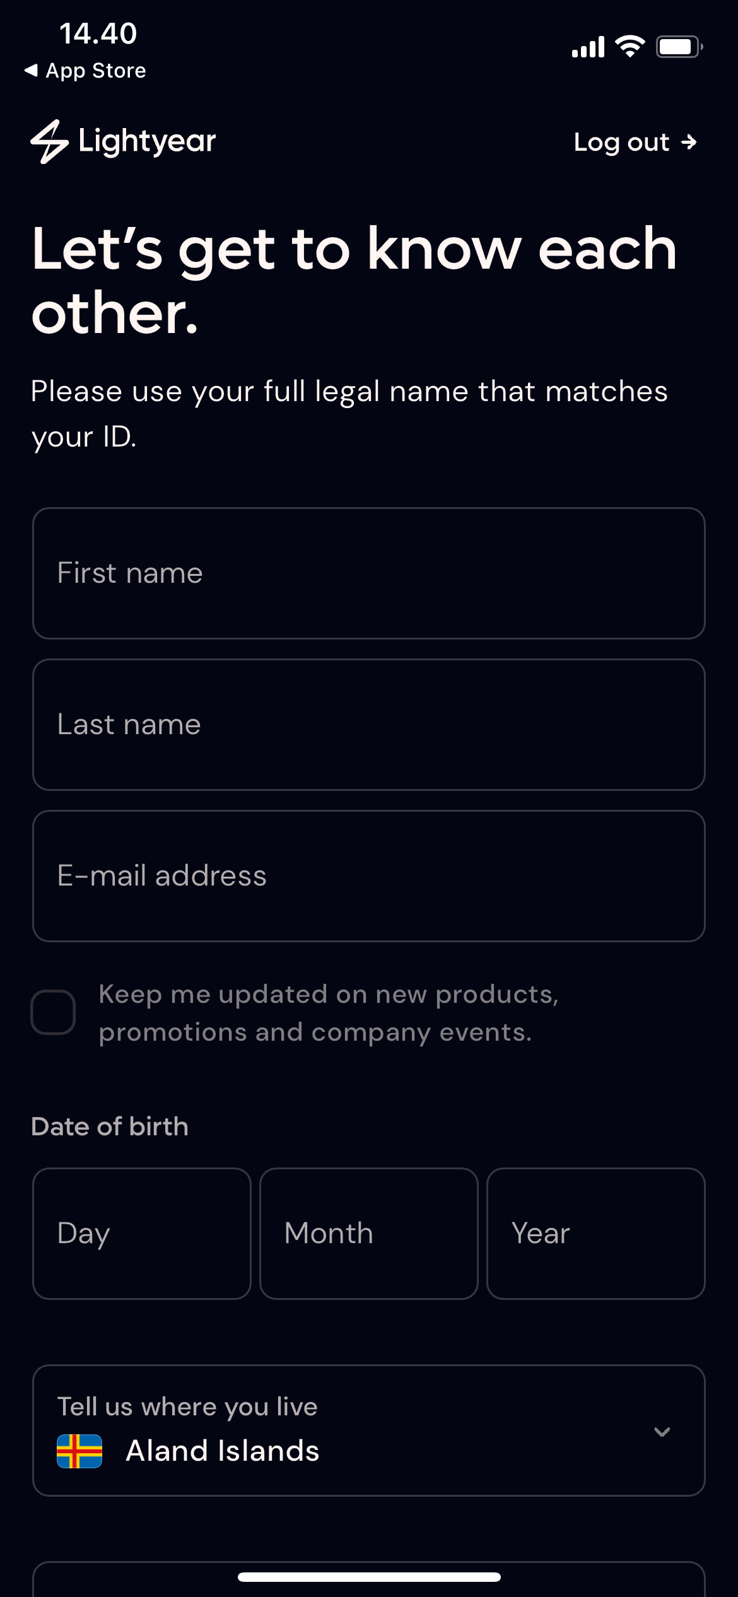Tap the Log out arrow icon

pyautogui.click(x=689, y=143)
